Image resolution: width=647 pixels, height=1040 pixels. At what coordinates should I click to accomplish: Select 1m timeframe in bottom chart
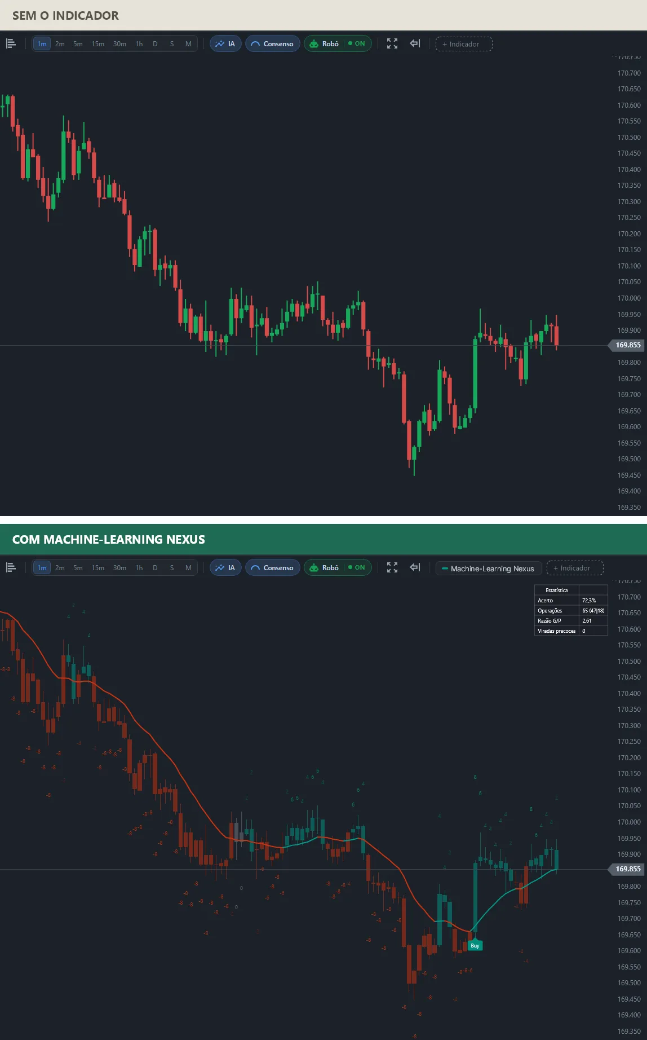click(42, 567)
